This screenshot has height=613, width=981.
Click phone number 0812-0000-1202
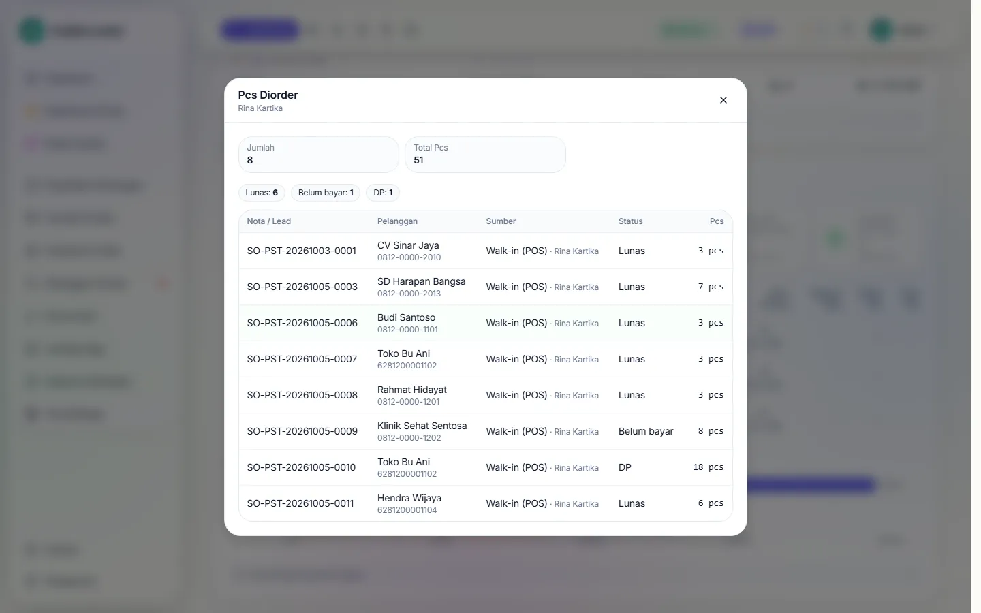[409, 438]
